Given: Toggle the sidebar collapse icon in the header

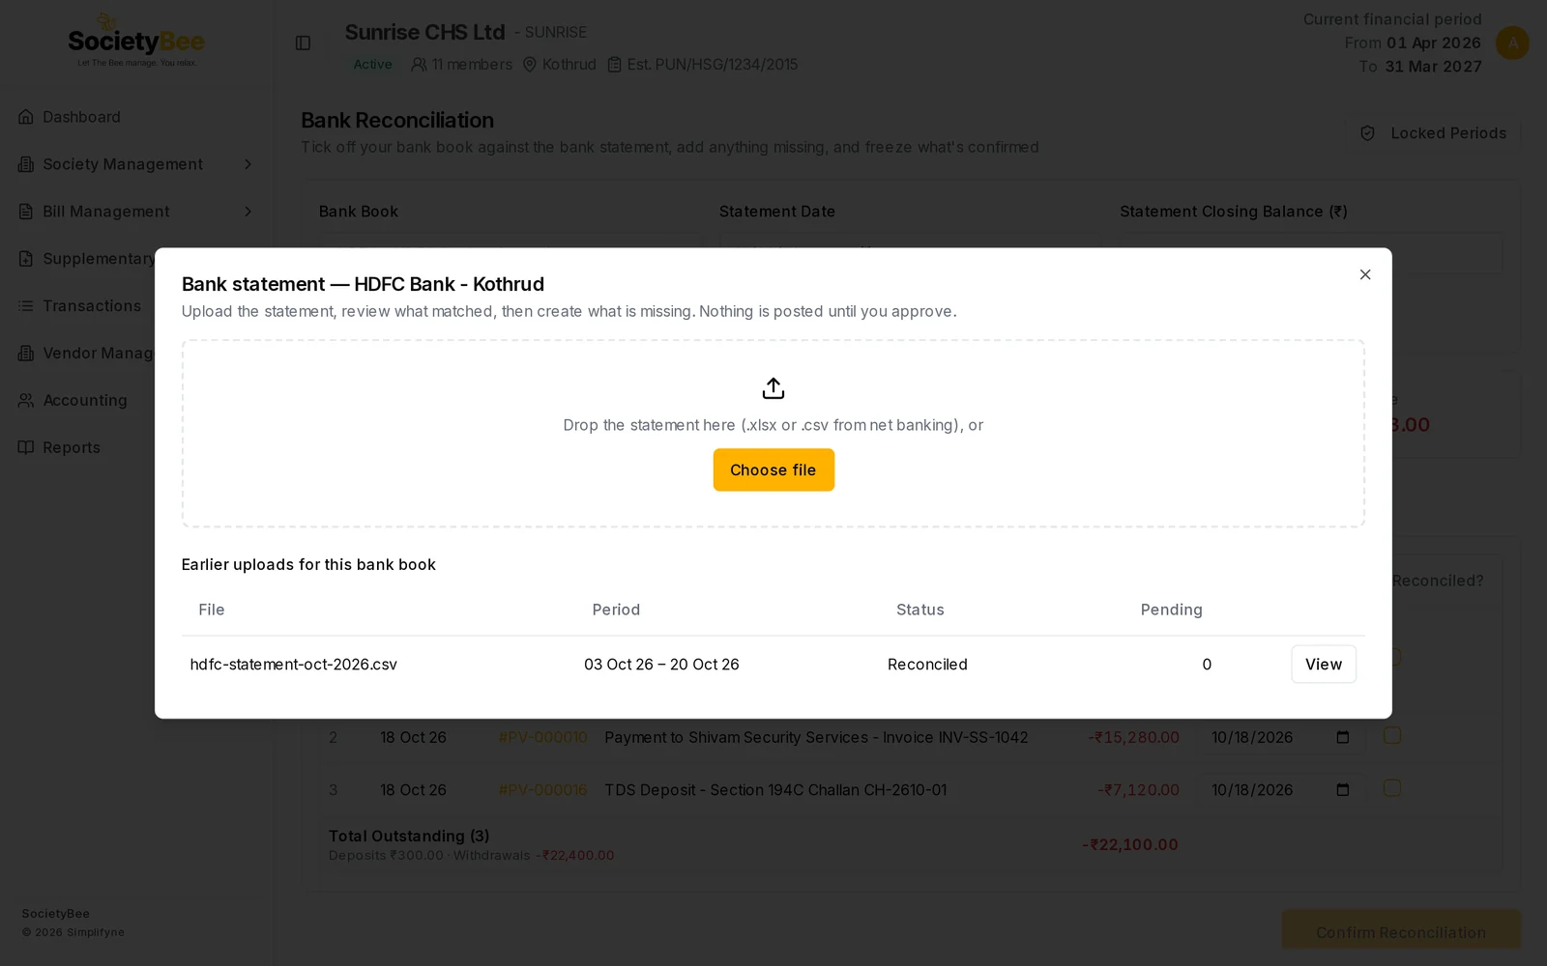Looking at the screenshot, I should (303, 43).
